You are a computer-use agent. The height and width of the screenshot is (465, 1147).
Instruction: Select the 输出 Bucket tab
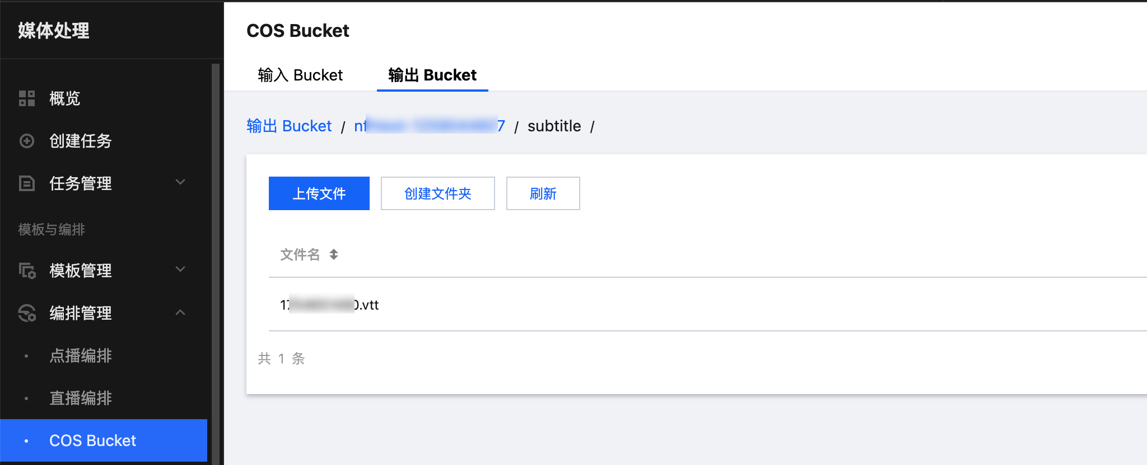pos(432,75)
